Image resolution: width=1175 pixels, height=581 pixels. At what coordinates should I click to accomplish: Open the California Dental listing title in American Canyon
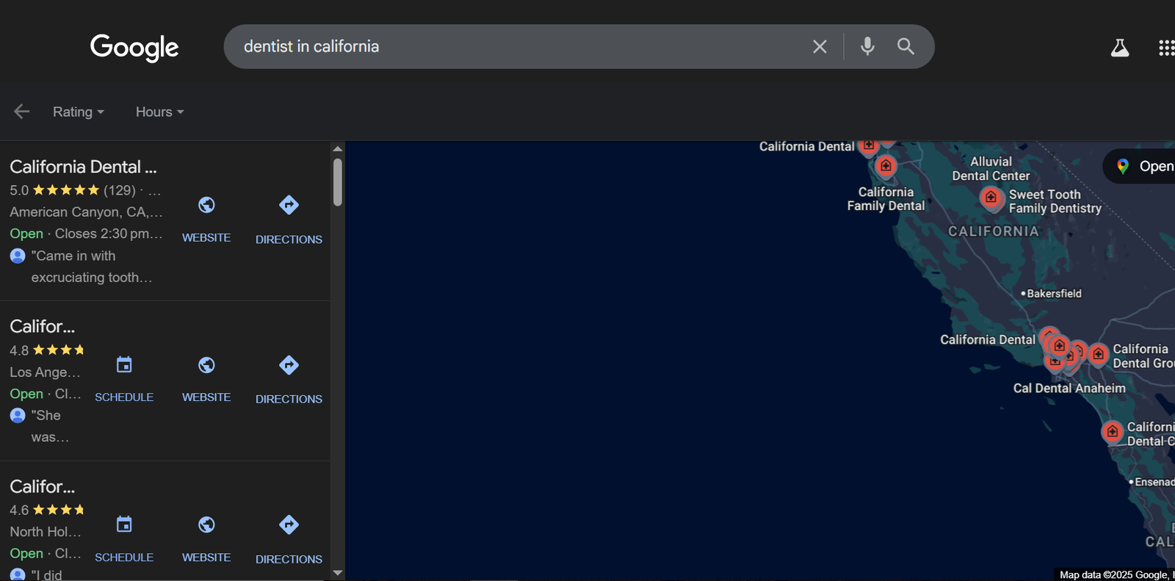[x=84, y=167]
